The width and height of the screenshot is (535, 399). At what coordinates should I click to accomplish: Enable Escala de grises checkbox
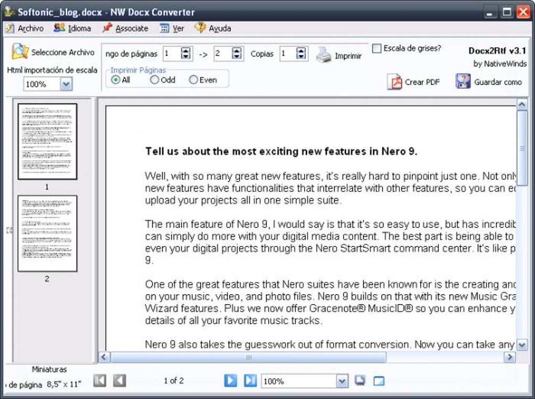(x=377, y=48)
